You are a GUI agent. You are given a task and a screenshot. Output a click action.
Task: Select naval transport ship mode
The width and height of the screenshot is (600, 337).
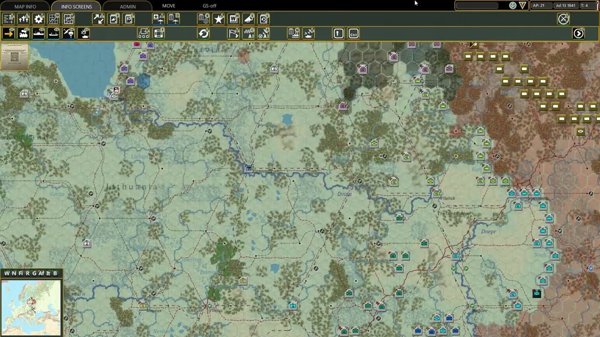pyautogui.click(x=38, y=33)
